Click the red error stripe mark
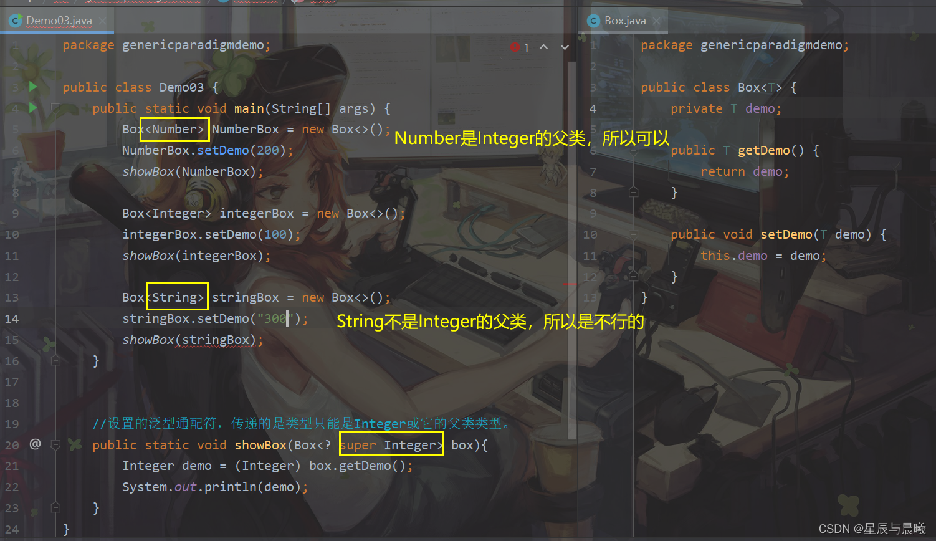The width and height of the screenshot is (936, 541). [x=571, y=284]
